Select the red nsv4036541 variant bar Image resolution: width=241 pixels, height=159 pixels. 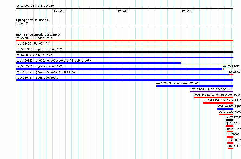tap(213, 97)
